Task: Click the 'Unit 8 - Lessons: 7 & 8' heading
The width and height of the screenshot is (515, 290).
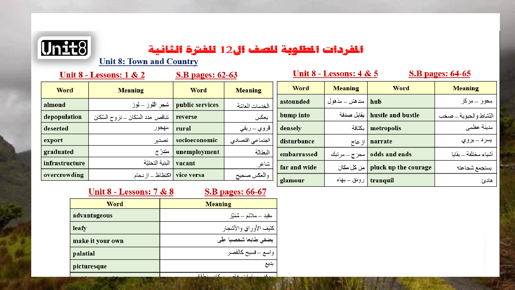Action: click(131, 192)
